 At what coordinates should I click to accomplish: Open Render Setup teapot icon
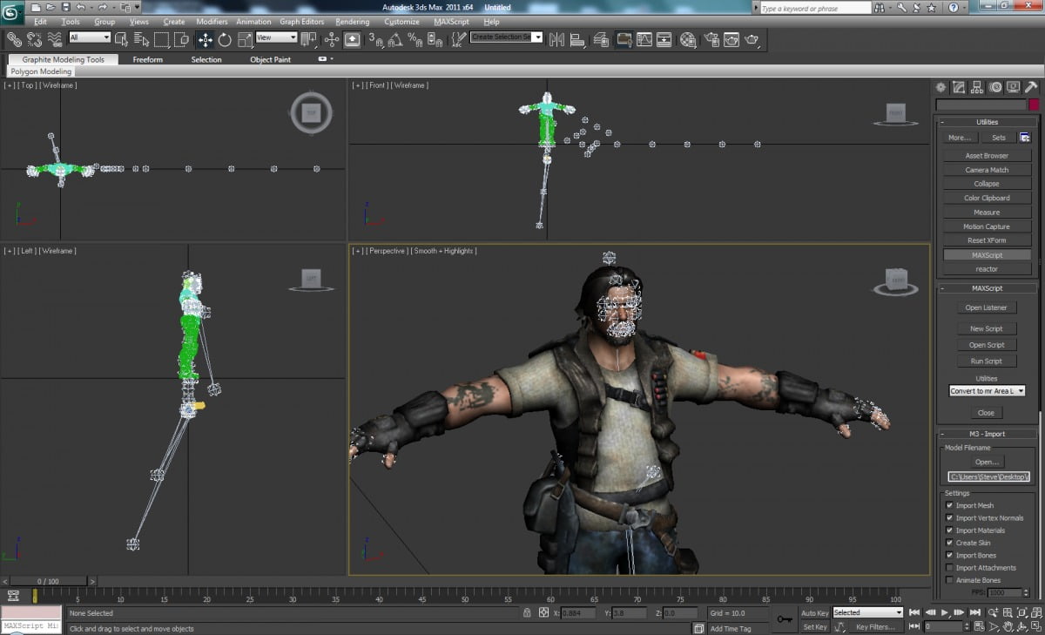[711, 39]
